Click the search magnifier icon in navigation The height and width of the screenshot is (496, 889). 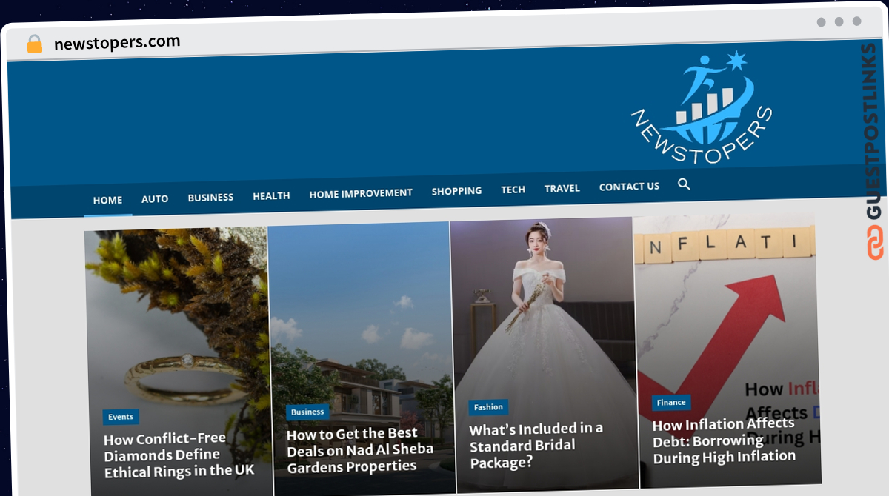pyautogui.click(x=684, y=184)
